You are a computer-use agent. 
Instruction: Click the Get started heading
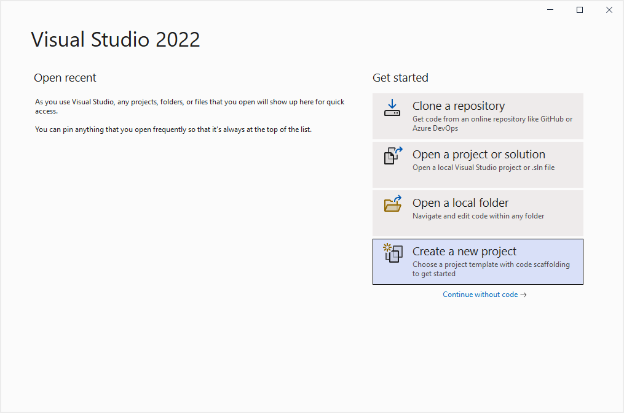click(400, 78)
